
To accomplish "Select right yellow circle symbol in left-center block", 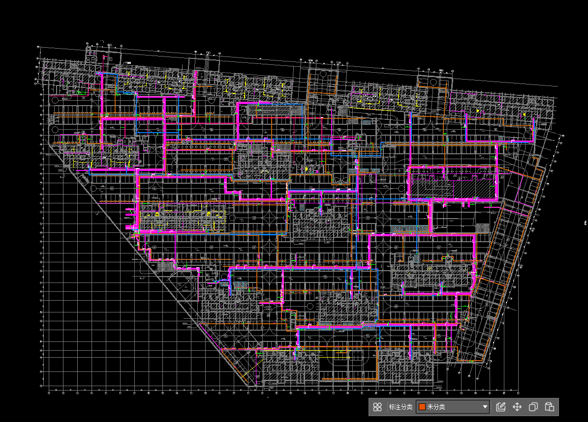I will pos(209,214).
